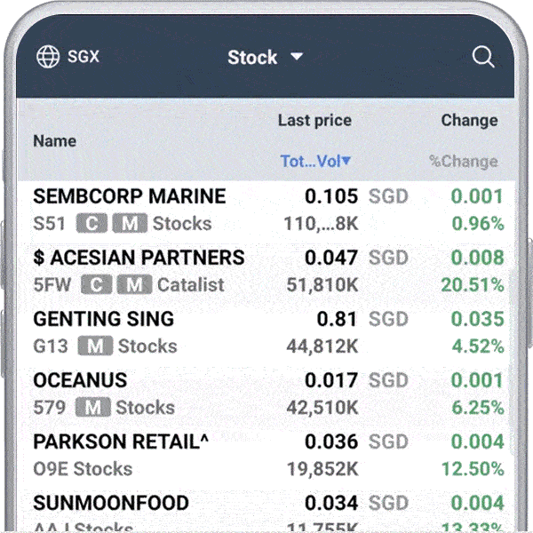Click O9E Stocks label
This screenshot has height=533, width=533.
[83, 469]
